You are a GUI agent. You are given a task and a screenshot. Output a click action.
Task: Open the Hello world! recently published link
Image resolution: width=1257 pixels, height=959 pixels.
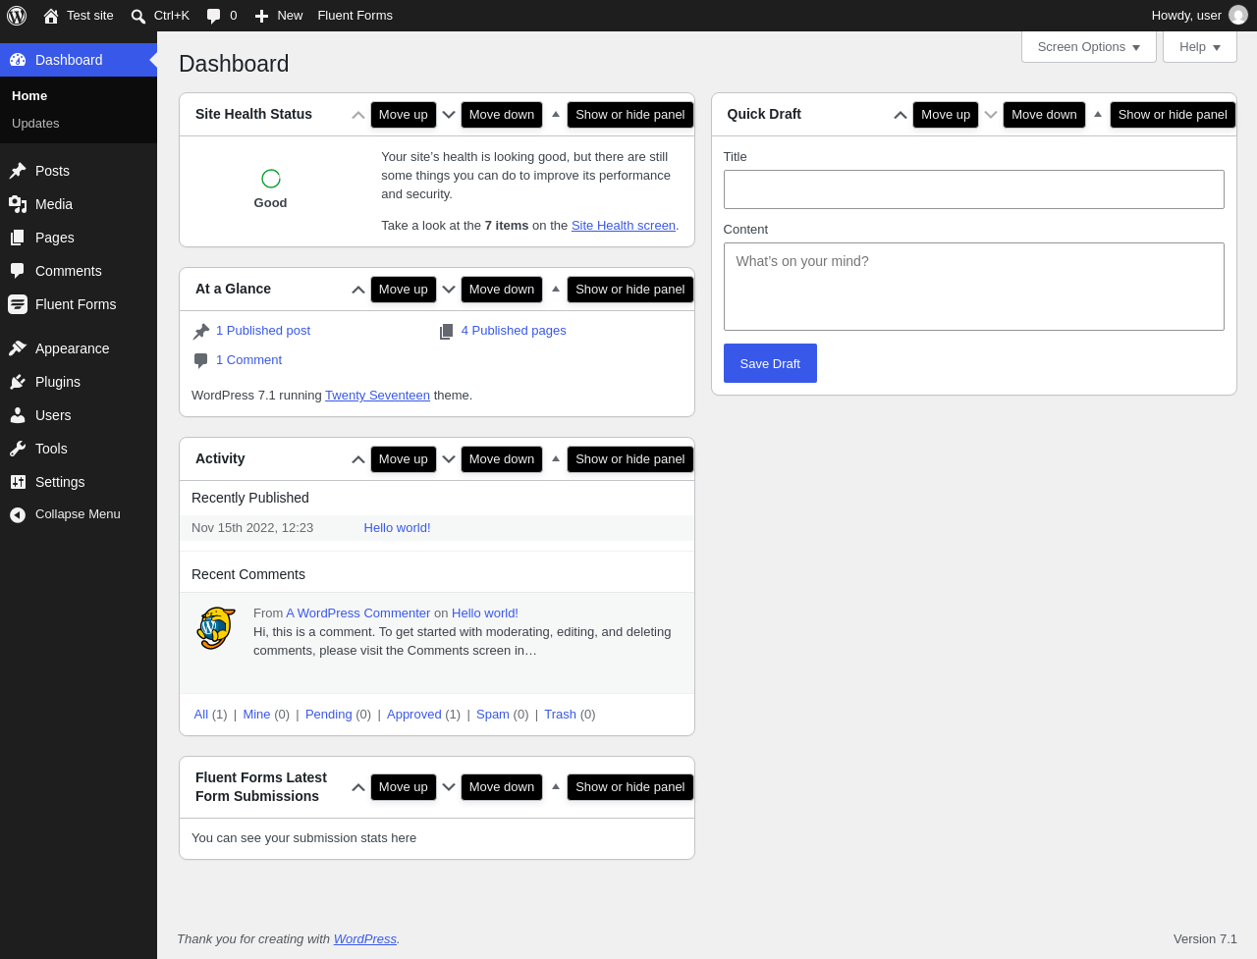coord(398,528)
